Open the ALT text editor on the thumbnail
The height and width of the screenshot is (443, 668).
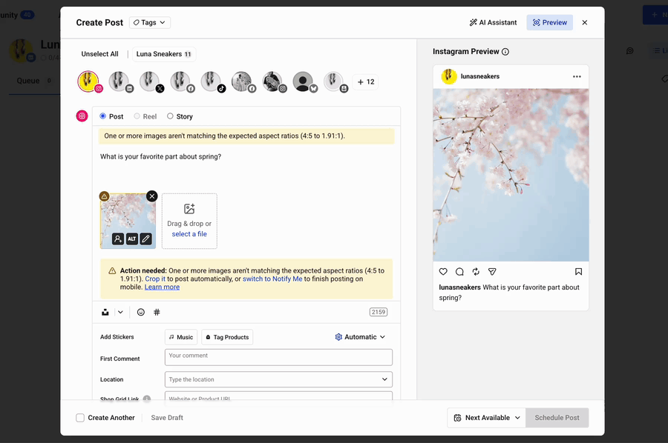[132, 239]
